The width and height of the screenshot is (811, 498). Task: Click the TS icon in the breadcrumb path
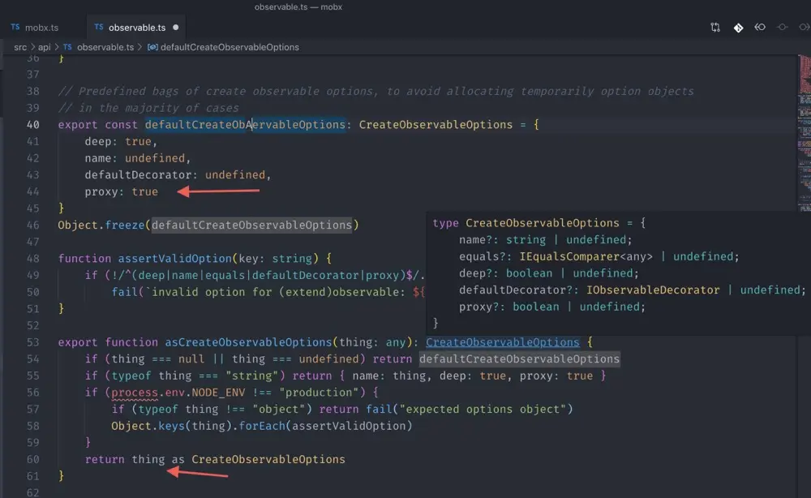tap(67, 47)
